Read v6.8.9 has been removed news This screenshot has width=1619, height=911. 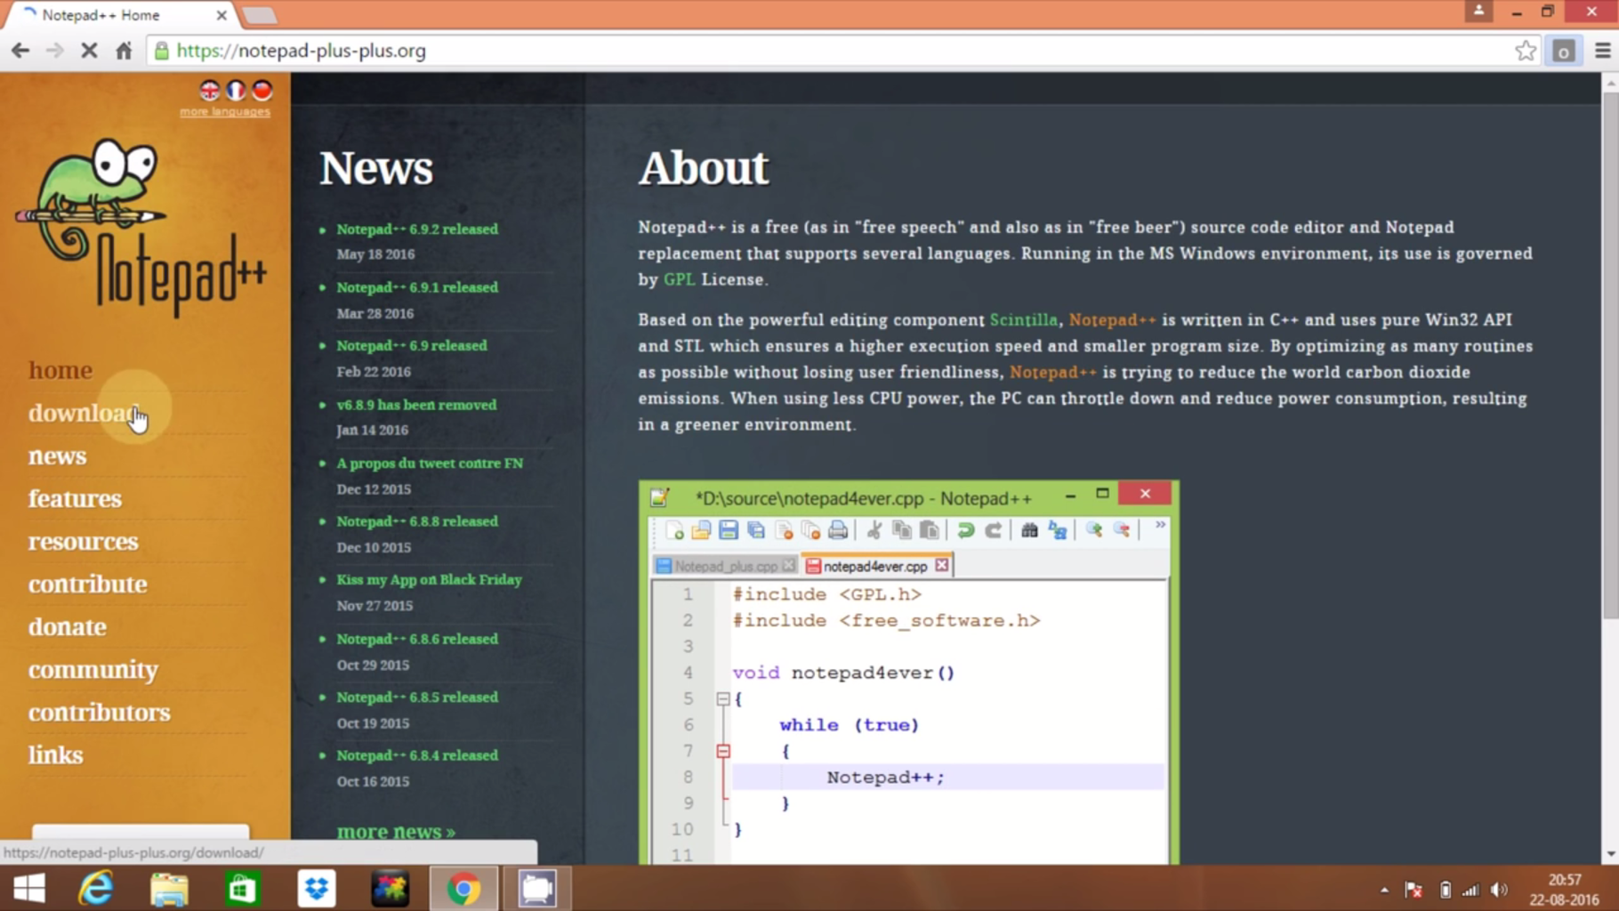[416, 405]
